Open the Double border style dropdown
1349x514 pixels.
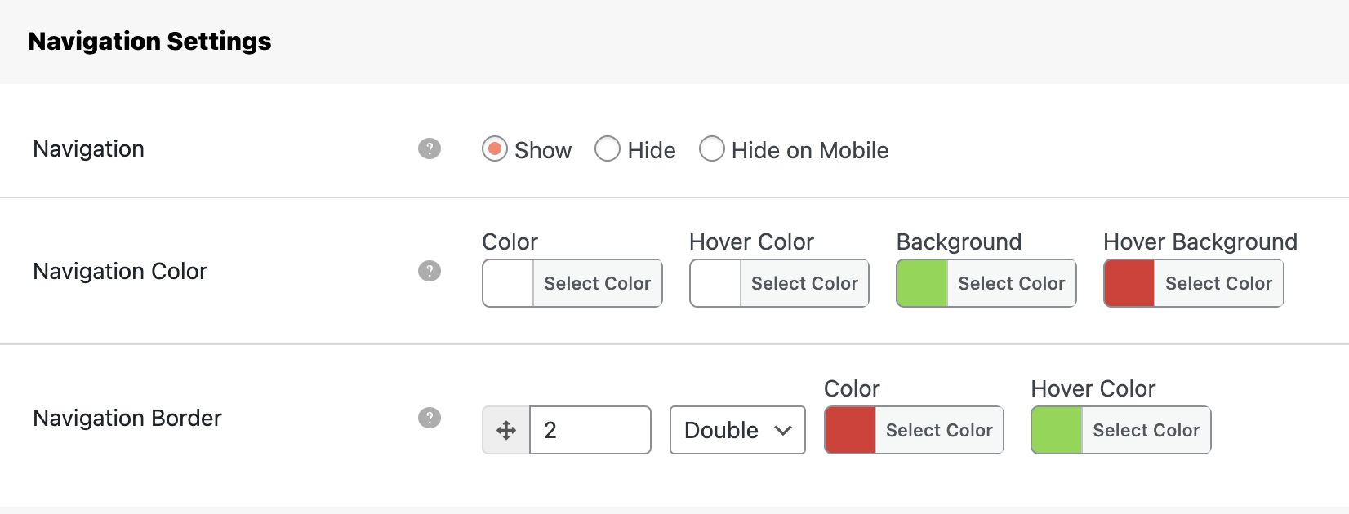click(737, 430)
